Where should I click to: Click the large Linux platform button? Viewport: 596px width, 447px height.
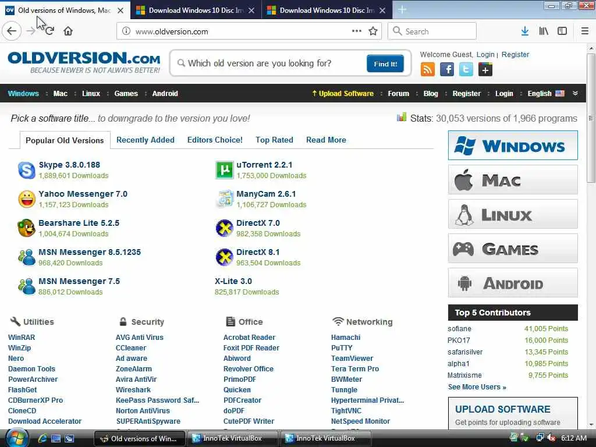click(x=513, y=214)
